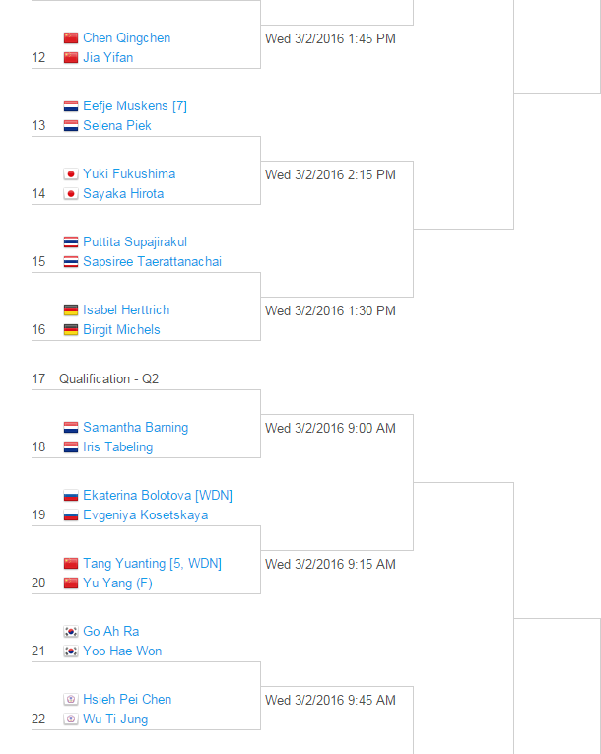Select the Yoo Hae Won link

pos(122,651)
